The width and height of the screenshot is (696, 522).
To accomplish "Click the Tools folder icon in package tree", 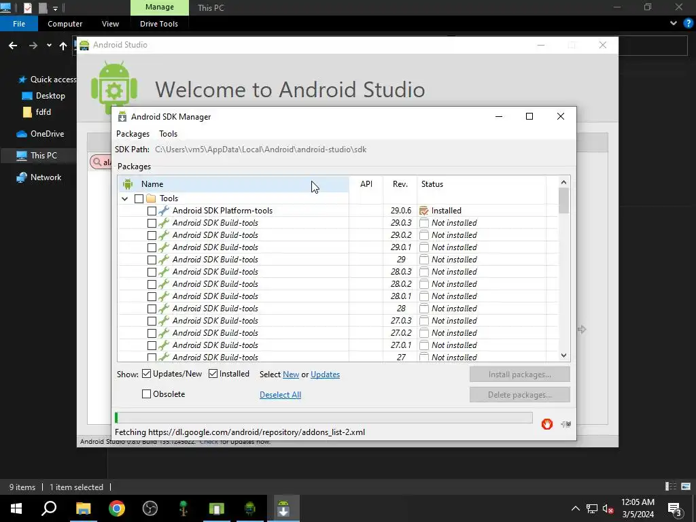I will click(151, 198).
